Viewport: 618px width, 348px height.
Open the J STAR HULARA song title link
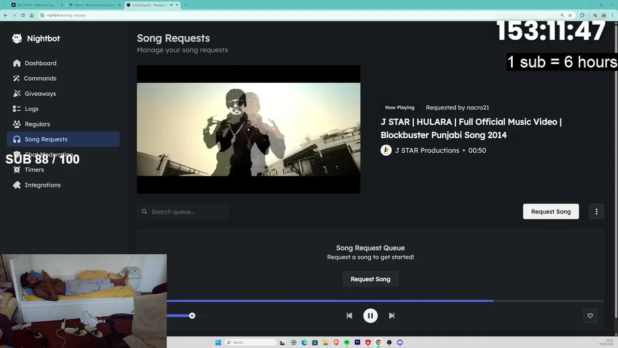pos(471,129)
